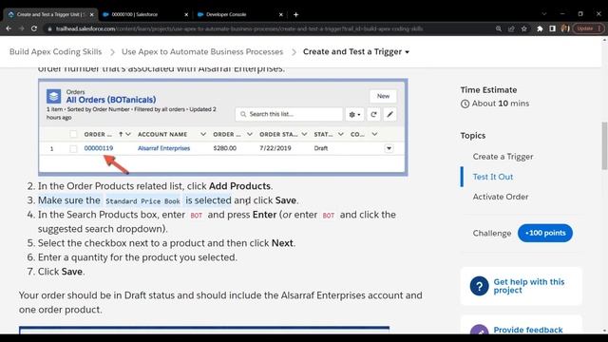Click the browser address bar URL

click(x=239, y=28)
